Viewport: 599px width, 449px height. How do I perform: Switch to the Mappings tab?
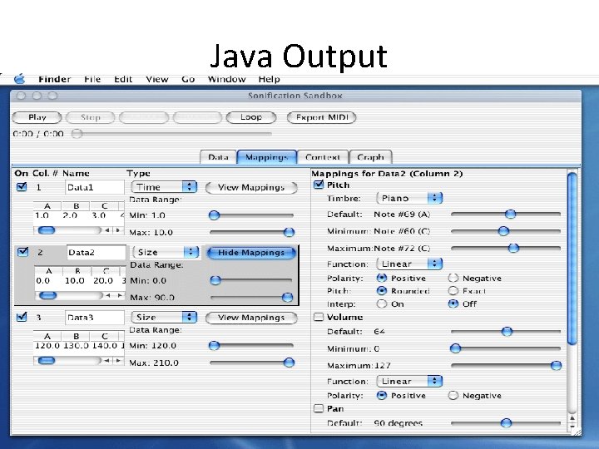267,157
